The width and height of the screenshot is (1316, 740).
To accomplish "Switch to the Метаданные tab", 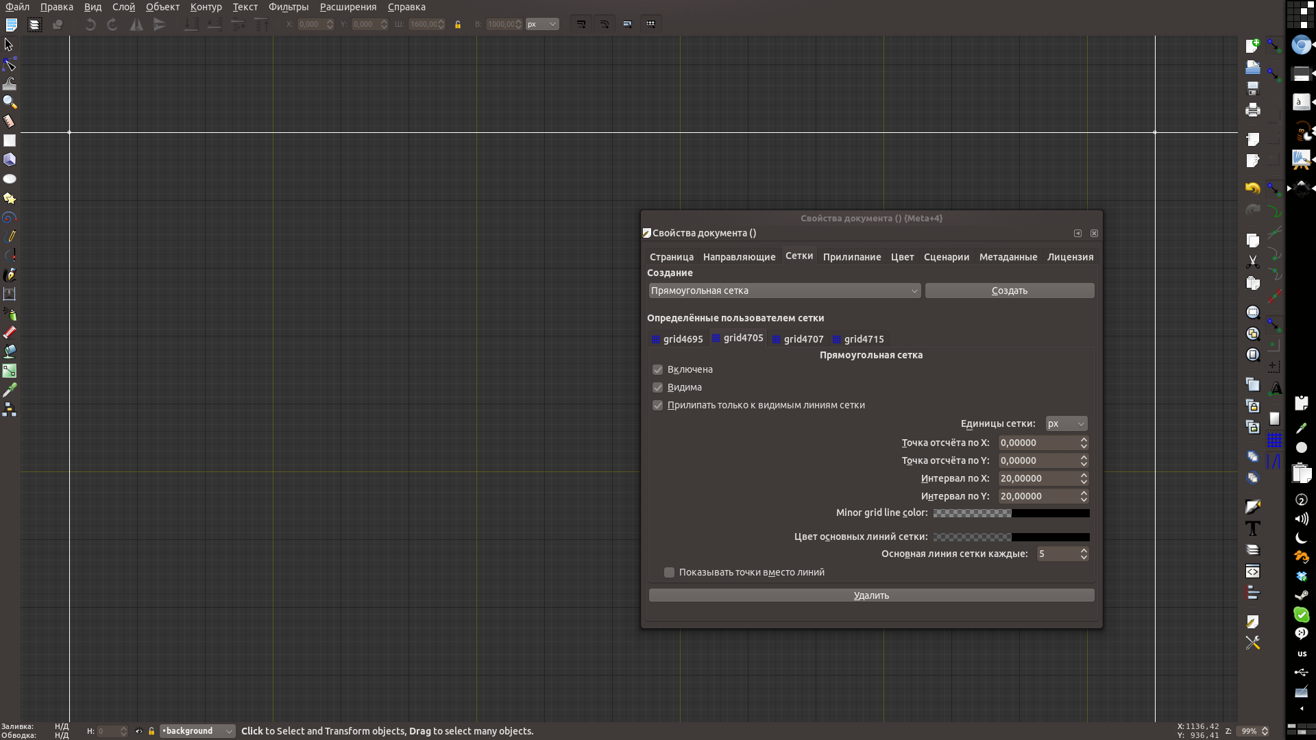I will (x=1008, y=257).
